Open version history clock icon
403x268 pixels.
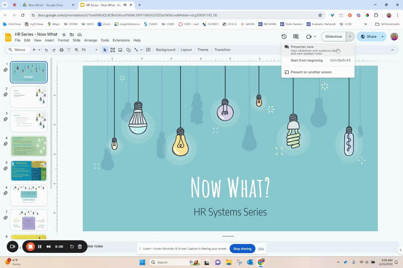pyautogui.click(x=284, y=36)
